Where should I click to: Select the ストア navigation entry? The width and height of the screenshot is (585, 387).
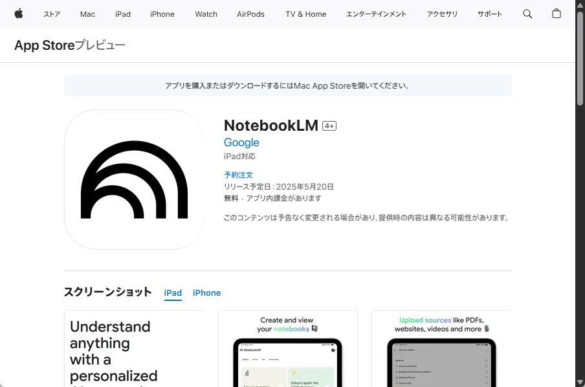tap(52, 14)
